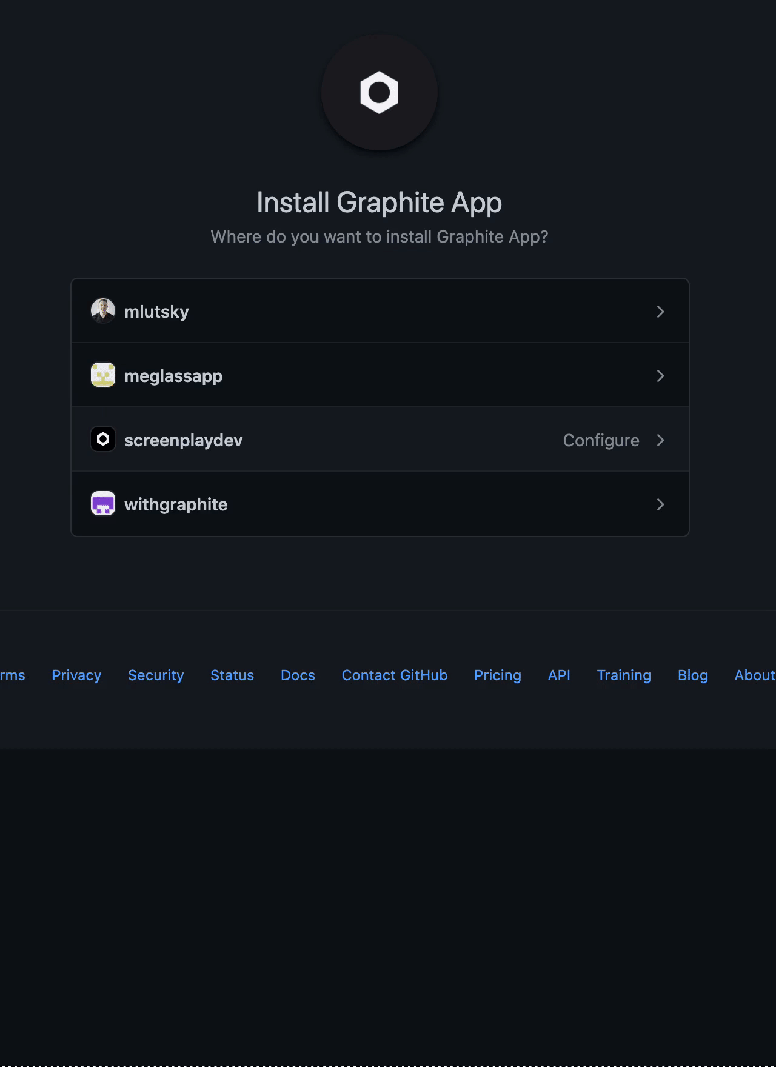Select the screenplaydev organization name
The width and height of the screenshot is (776, 1067).
coord(183,440)
